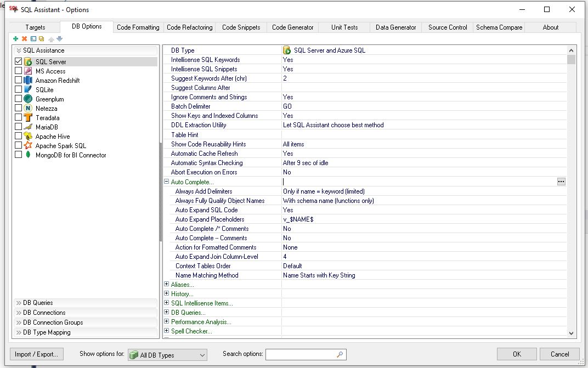Expand the Spell Checker... group
Viewport: 588px width, 368px height.
[x=167, y=331]
